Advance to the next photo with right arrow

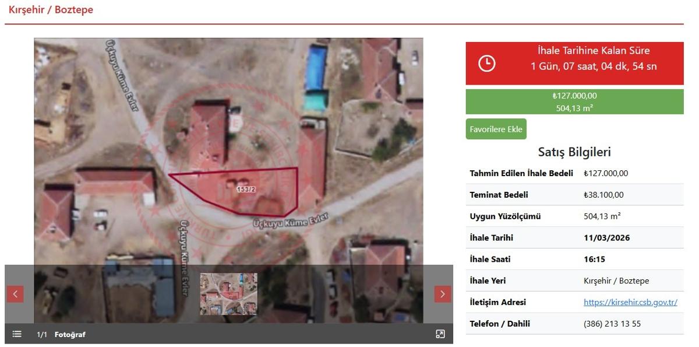(x=443, y=294)
